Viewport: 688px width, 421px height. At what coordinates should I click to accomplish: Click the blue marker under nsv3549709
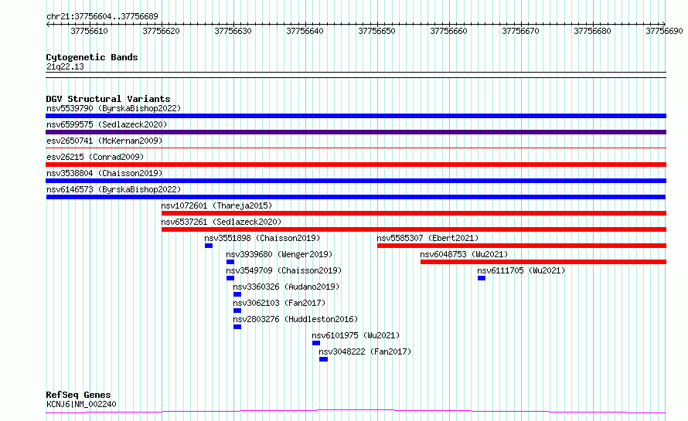pos(230,278)
